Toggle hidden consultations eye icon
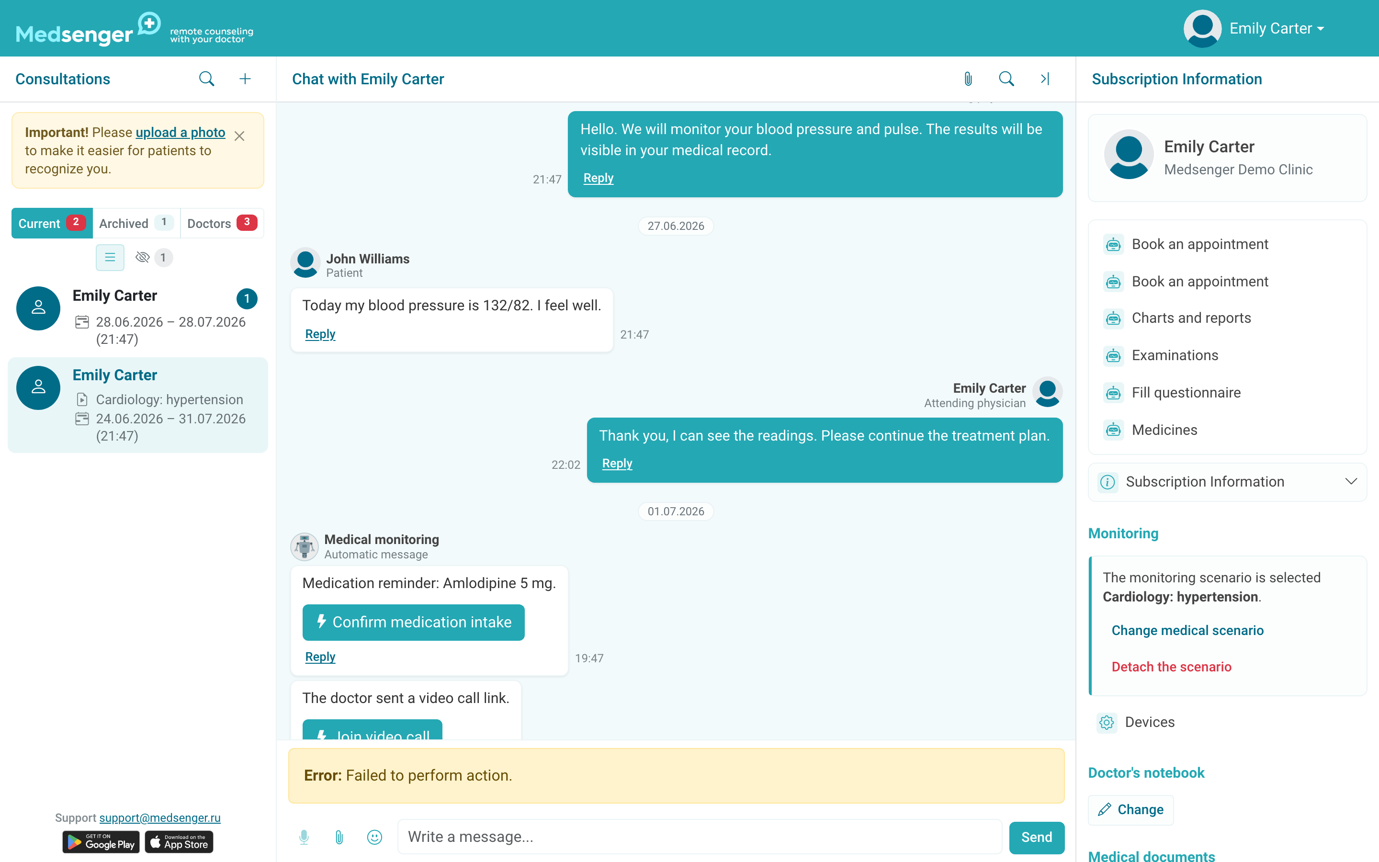The height and width of the screenshot is (862, 1379). click(x=143, y=258)
